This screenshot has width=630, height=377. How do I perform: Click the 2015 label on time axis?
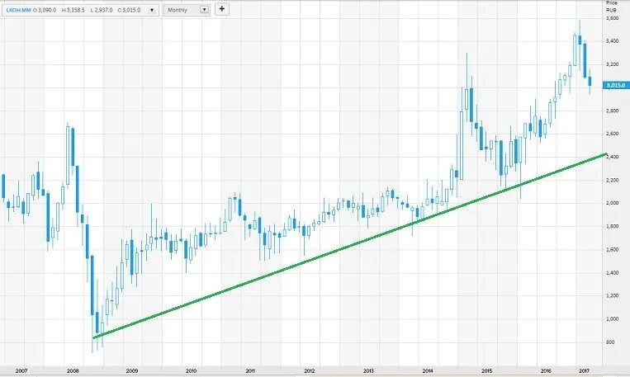click(x=486, y=371)
